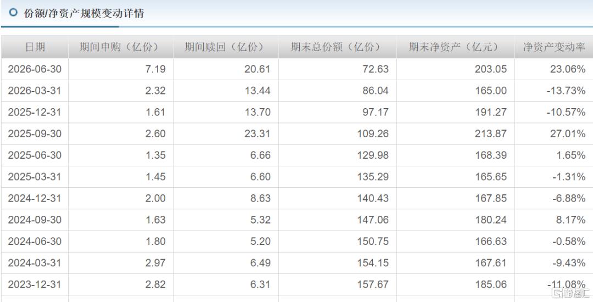Click the 期间赎回（亿份） column header

(226, 47)
